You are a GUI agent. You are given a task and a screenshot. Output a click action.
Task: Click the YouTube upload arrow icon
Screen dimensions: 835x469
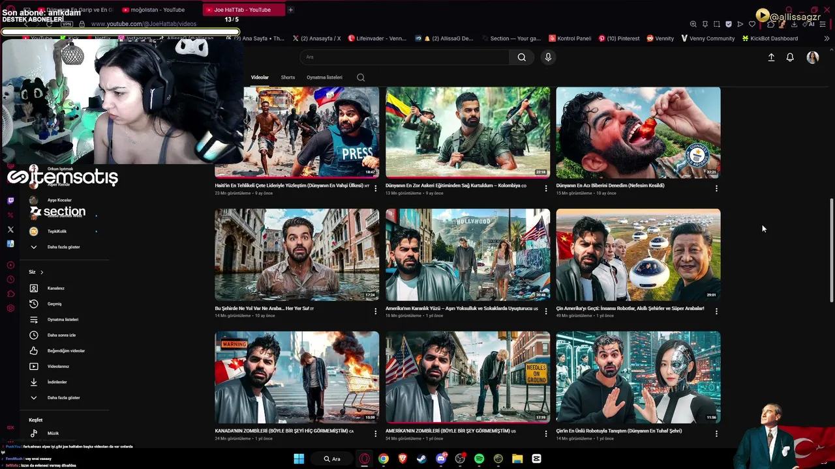[771, 57]
